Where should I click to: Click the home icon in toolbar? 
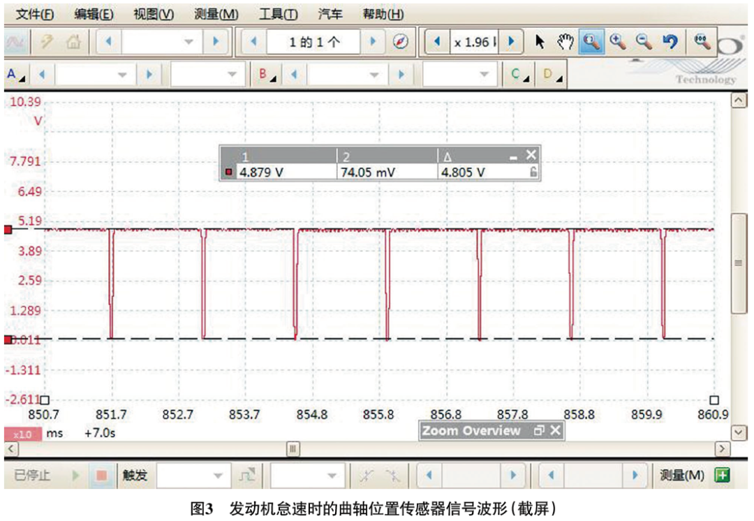[73, 43]
